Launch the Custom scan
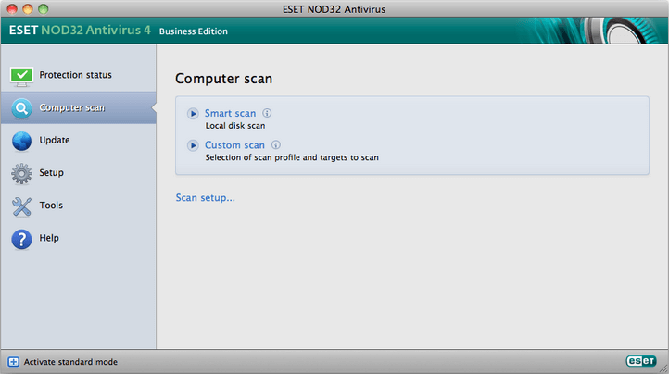 (234, 145)
